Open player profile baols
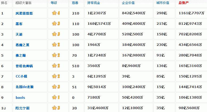Image resolution: width=207 pixels, height=112 pixels. [x=20, y=98]
